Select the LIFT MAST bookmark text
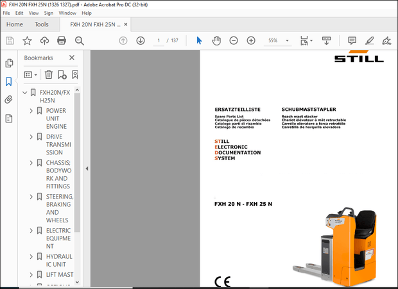The height and width of the screenshot is (289, 398). point(60,275)
